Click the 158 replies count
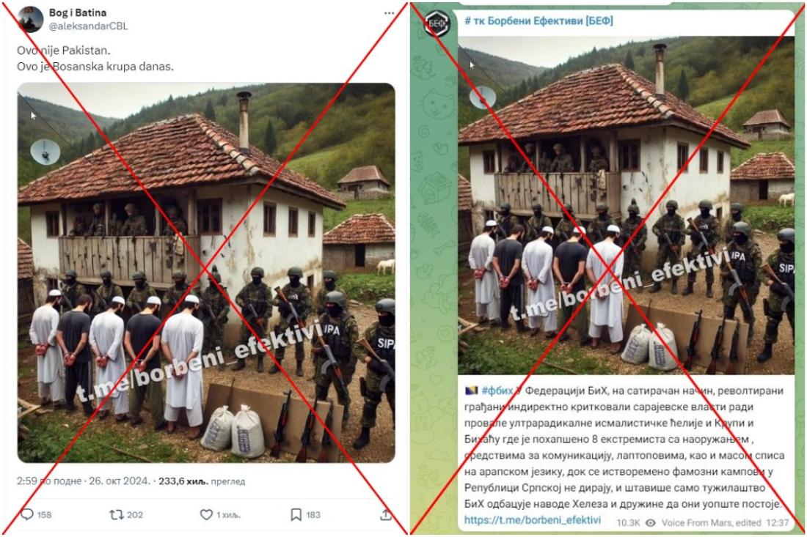 pos(44,515)
